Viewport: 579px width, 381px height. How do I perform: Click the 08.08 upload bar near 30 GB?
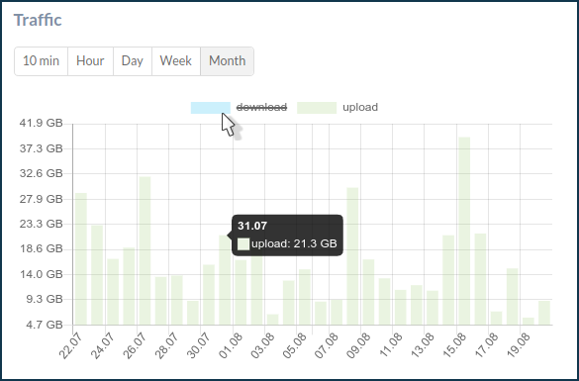click(x=352, y=256)
